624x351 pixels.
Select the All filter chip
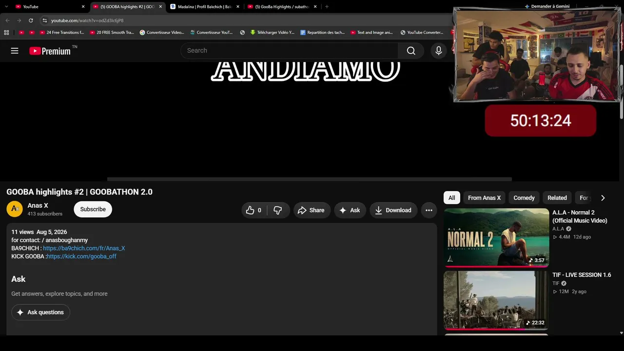point(452,198)
